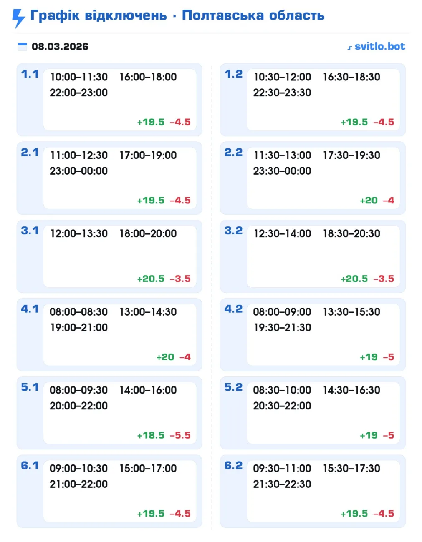Select queue 1.1 label

point(30,74)
